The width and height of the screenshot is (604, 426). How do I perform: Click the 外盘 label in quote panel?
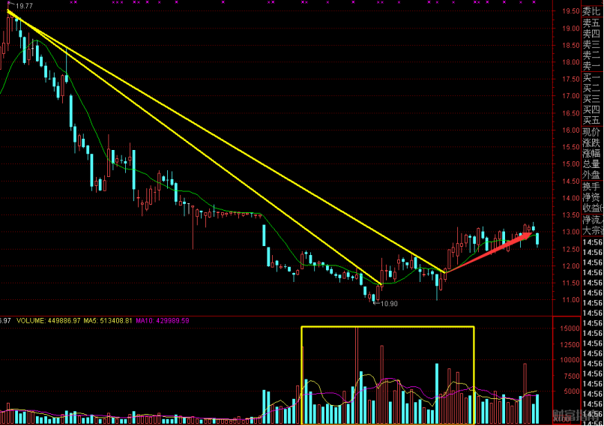(591, 175)
